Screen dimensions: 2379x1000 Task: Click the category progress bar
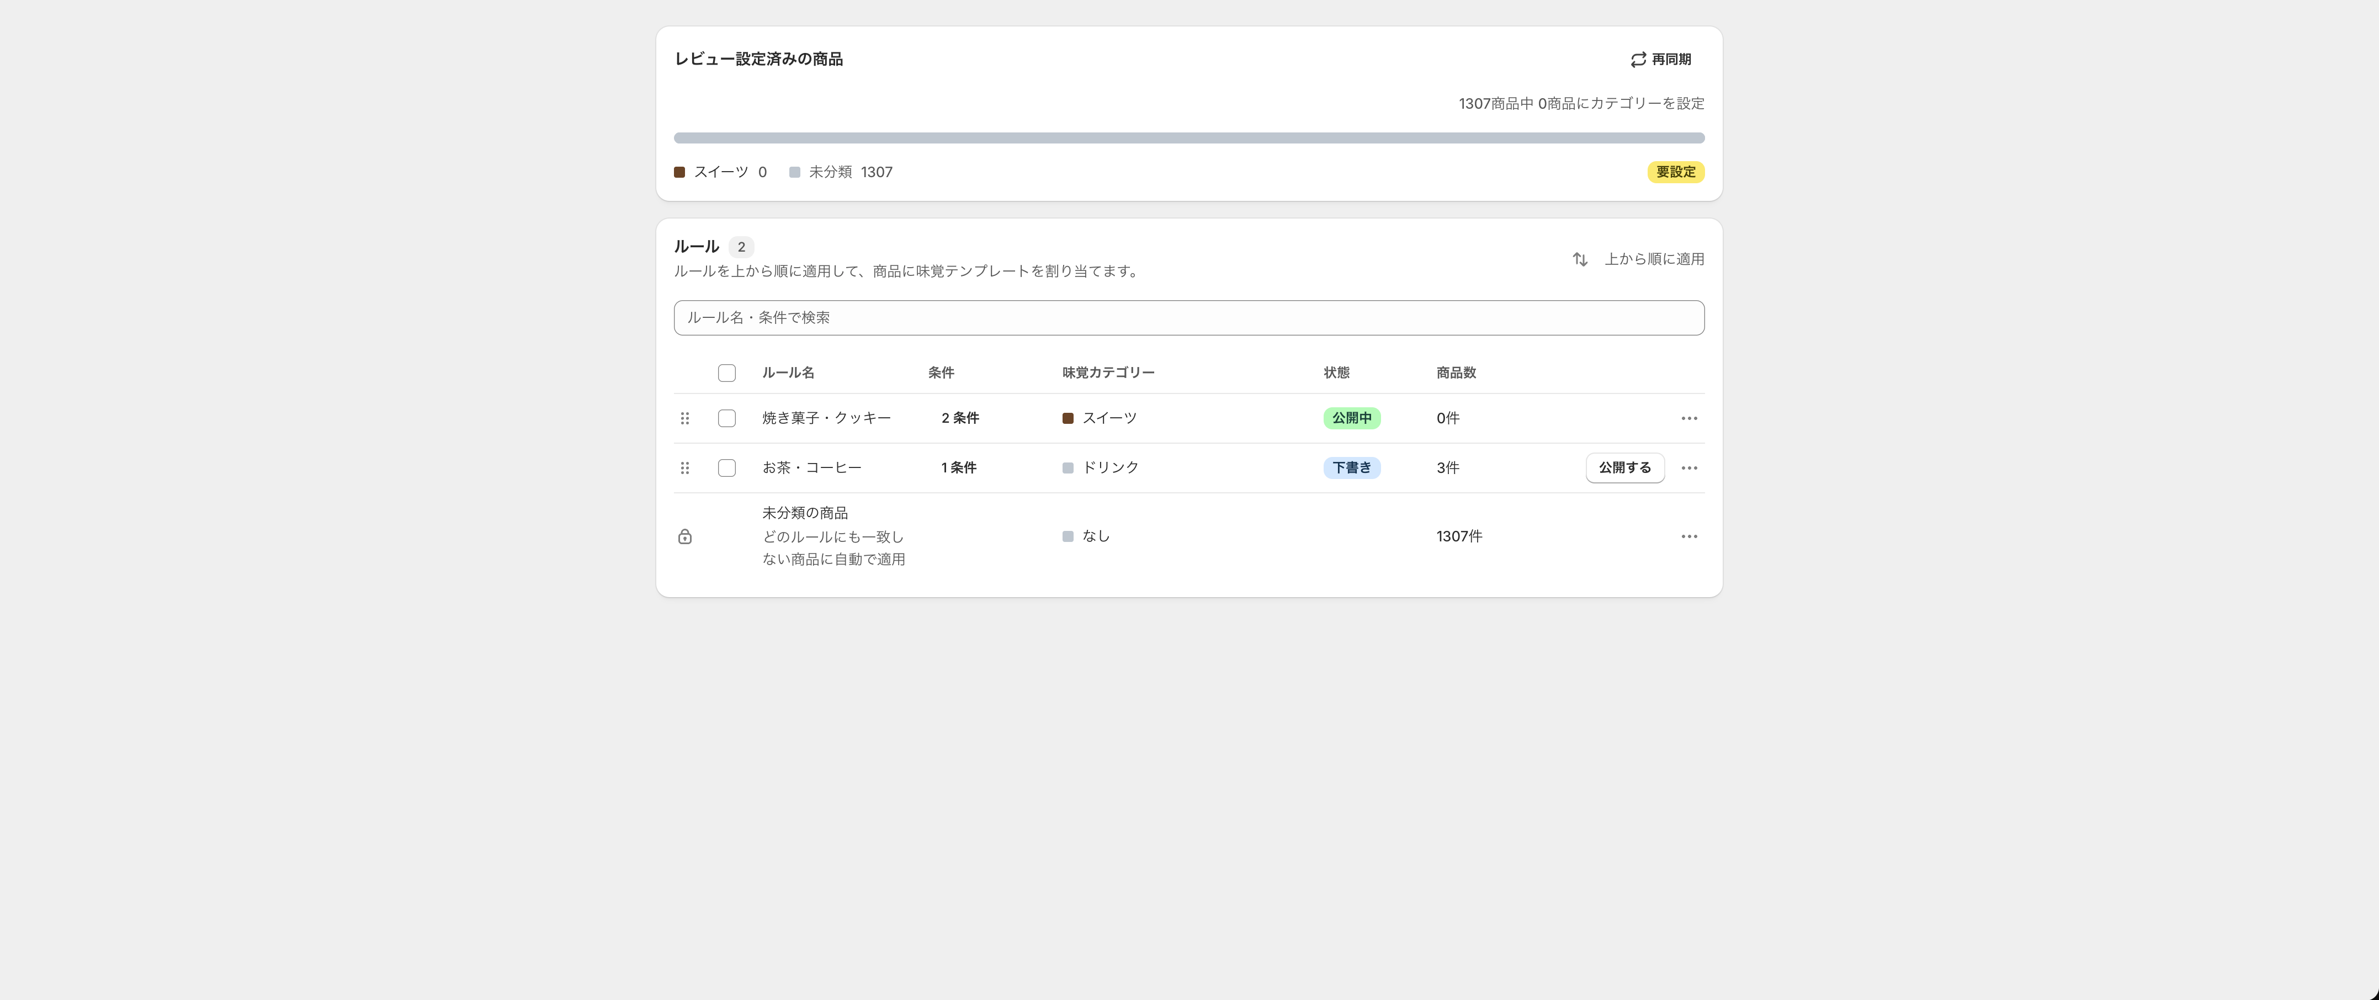1188,137
